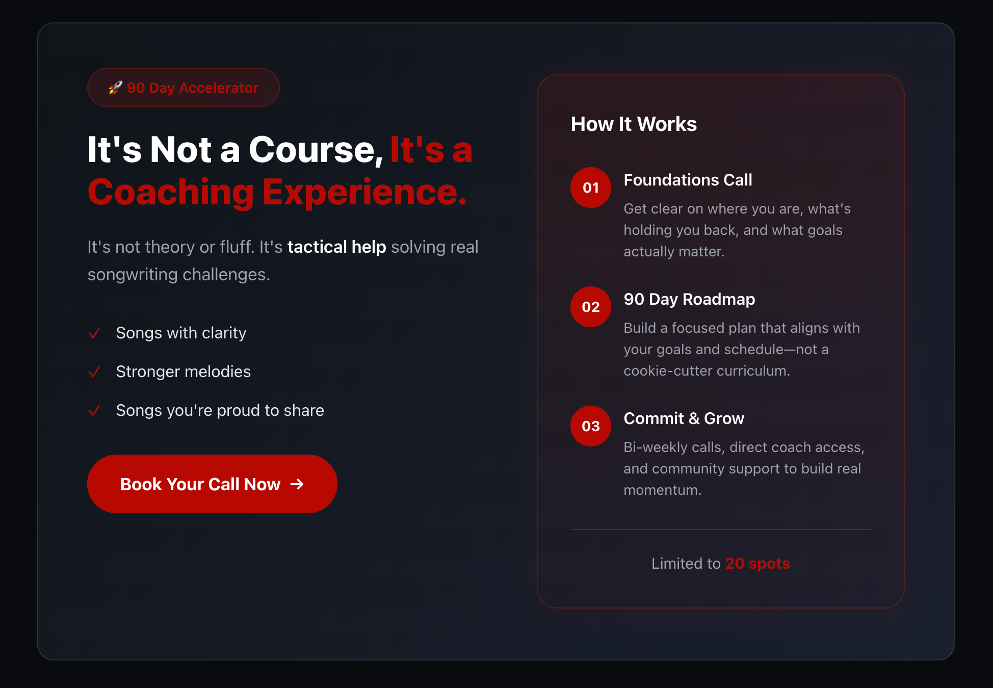This screenshot has height=688, width=993.
Task: Click the 03 step circle
Action: pos(590,426)
